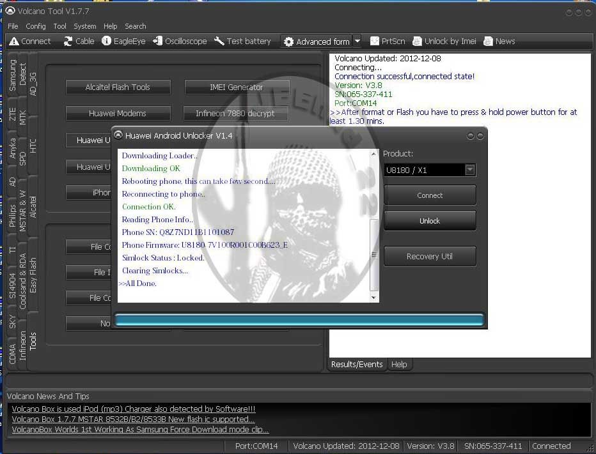Select the Philips vertical tab
The image size is (596, 454).
[x=13, y=216]
